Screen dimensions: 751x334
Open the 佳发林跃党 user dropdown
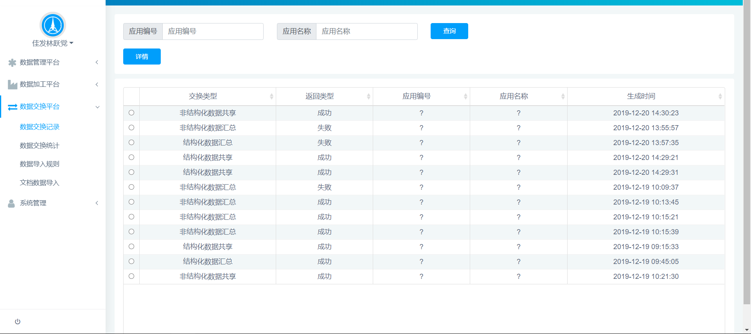pyautogui.click(x=53, y=43)
